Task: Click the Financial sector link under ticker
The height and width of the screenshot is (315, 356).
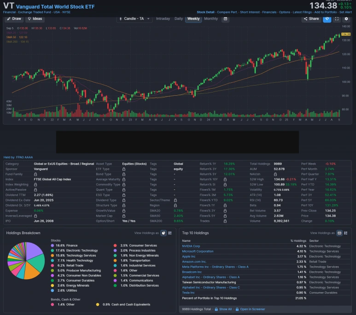Action: point(9,12)
